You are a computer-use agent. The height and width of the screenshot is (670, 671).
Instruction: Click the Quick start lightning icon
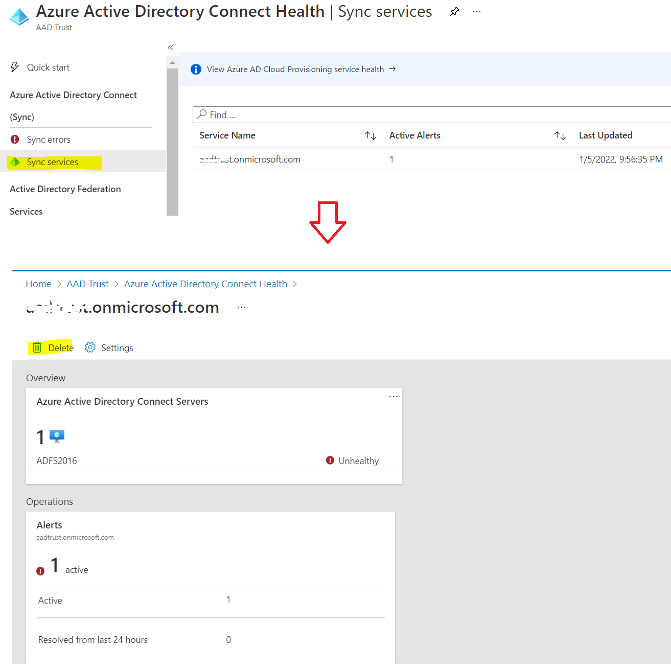point(14,66)
